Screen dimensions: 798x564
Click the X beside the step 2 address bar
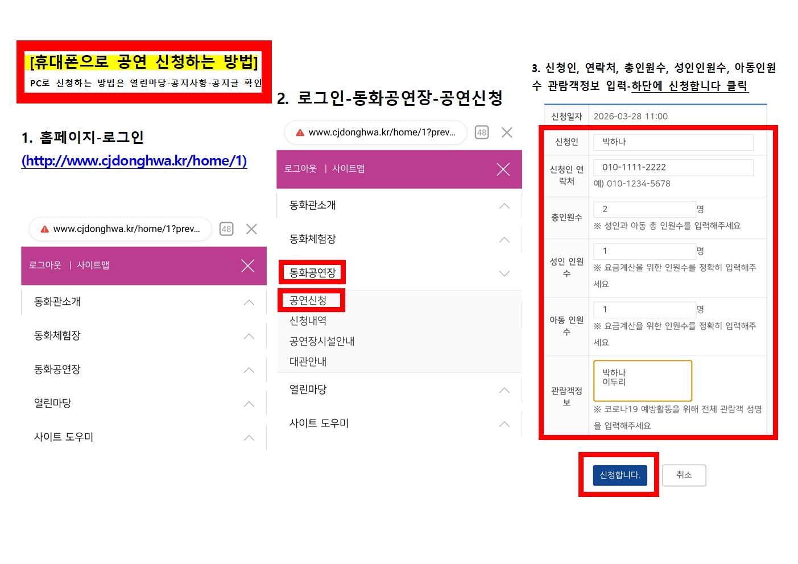coord(507,132)
